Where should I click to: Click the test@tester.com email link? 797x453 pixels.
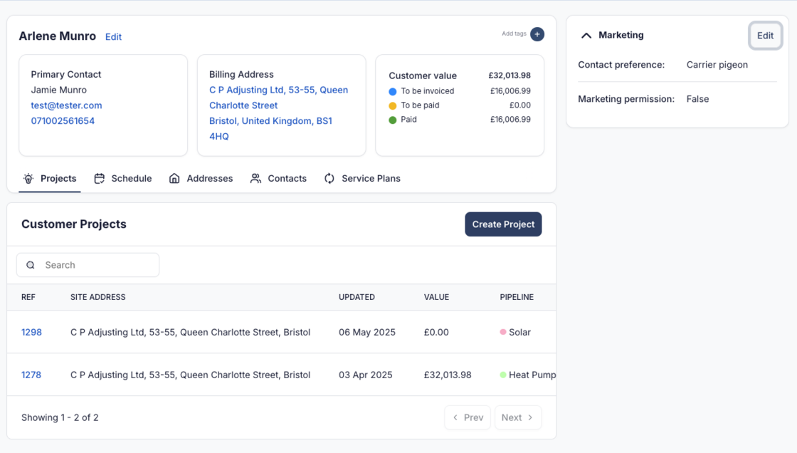tap(66, 105)
